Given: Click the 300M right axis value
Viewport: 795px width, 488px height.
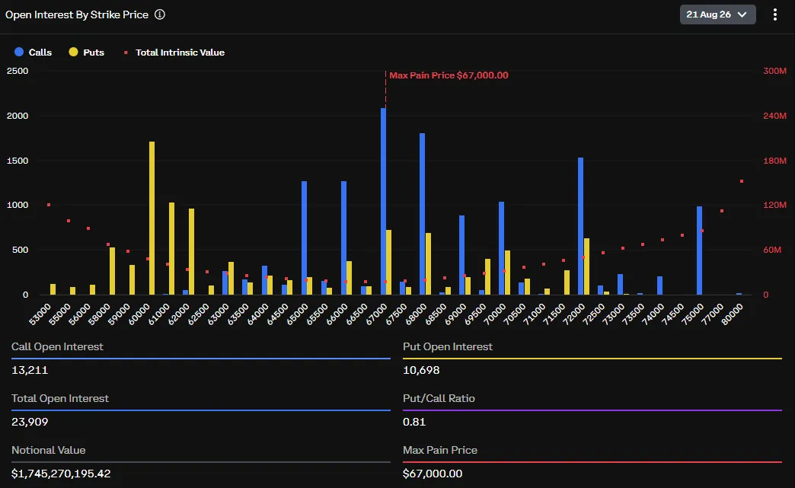Looking at the screenshot, I should click(x=774, y=71).
